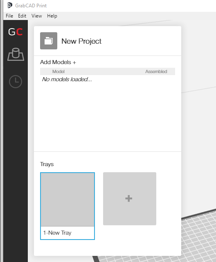Click the 1-New Tray label

(57, 233)
